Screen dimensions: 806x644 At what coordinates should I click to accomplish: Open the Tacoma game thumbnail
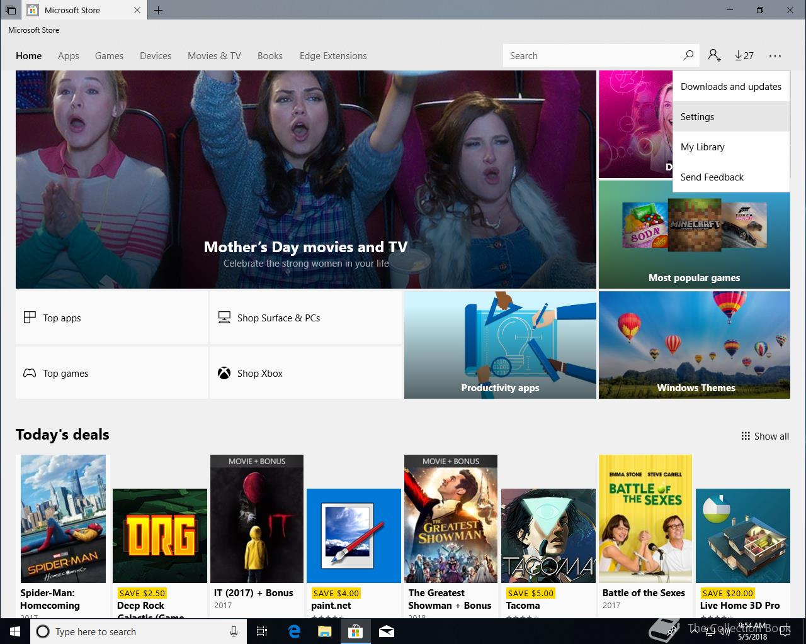(548, 536)
